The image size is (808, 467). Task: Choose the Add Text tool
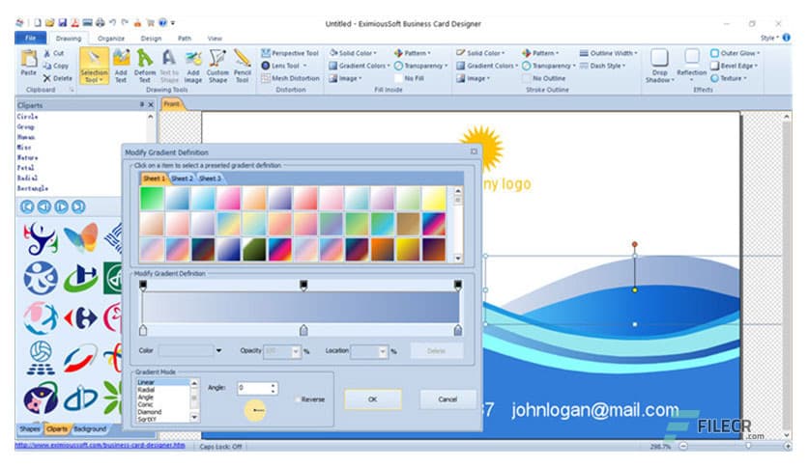click(121, 66)
